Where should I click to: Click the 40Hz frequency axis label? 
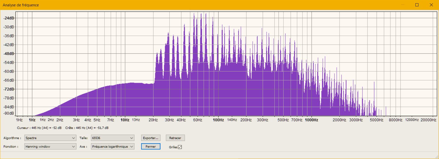click(x=181, y=120)
